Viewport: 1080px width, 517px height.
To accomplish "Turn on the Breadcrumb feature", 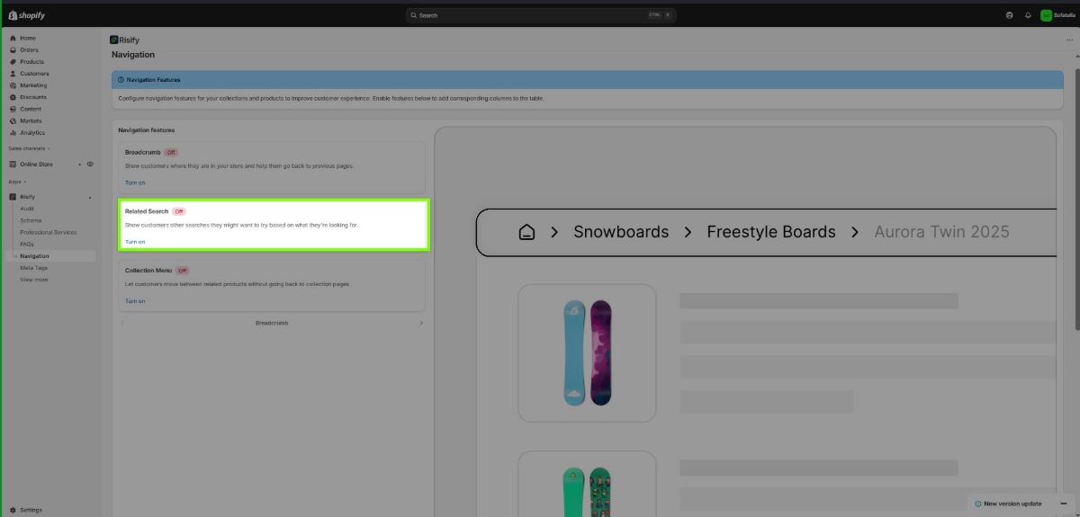I will pos(135,183).
